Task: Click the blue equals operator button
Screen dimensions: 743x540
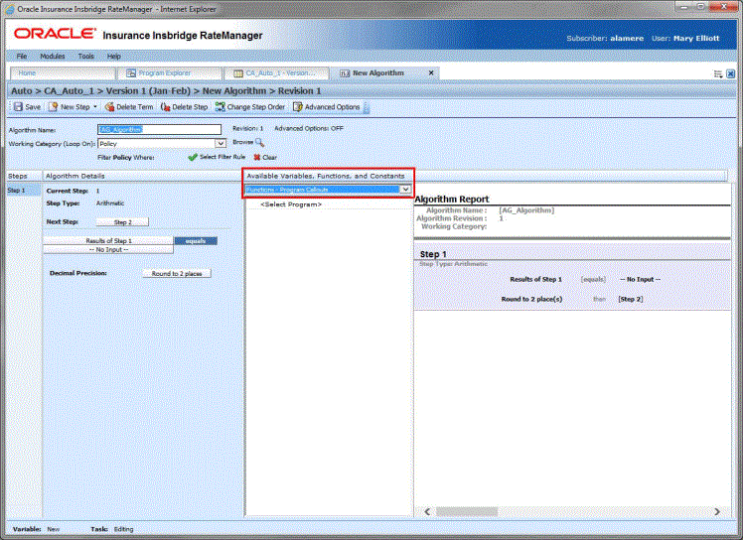Action: click(196, 241)
